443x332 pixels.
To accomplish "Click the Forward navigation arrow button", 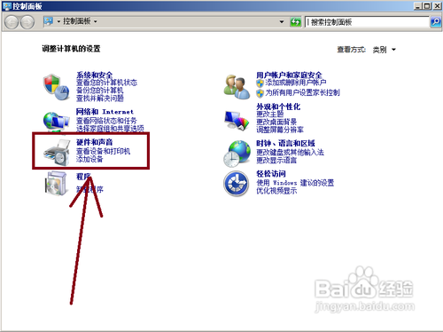I will pyautogui.click(x=27, y=22).
